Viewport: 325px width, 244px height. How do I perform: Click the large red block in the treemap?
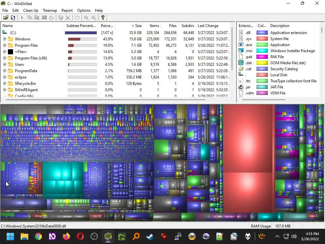pos(249,139)
